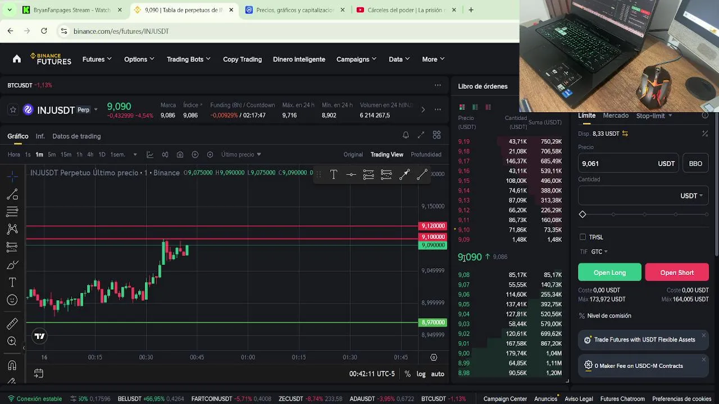
Task: Toggle auto scale on chart
Action: (438, 374)
